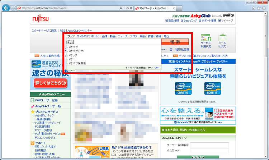269x160 pixels.
Task: Click the RSS link
Action: pos(62,31)
